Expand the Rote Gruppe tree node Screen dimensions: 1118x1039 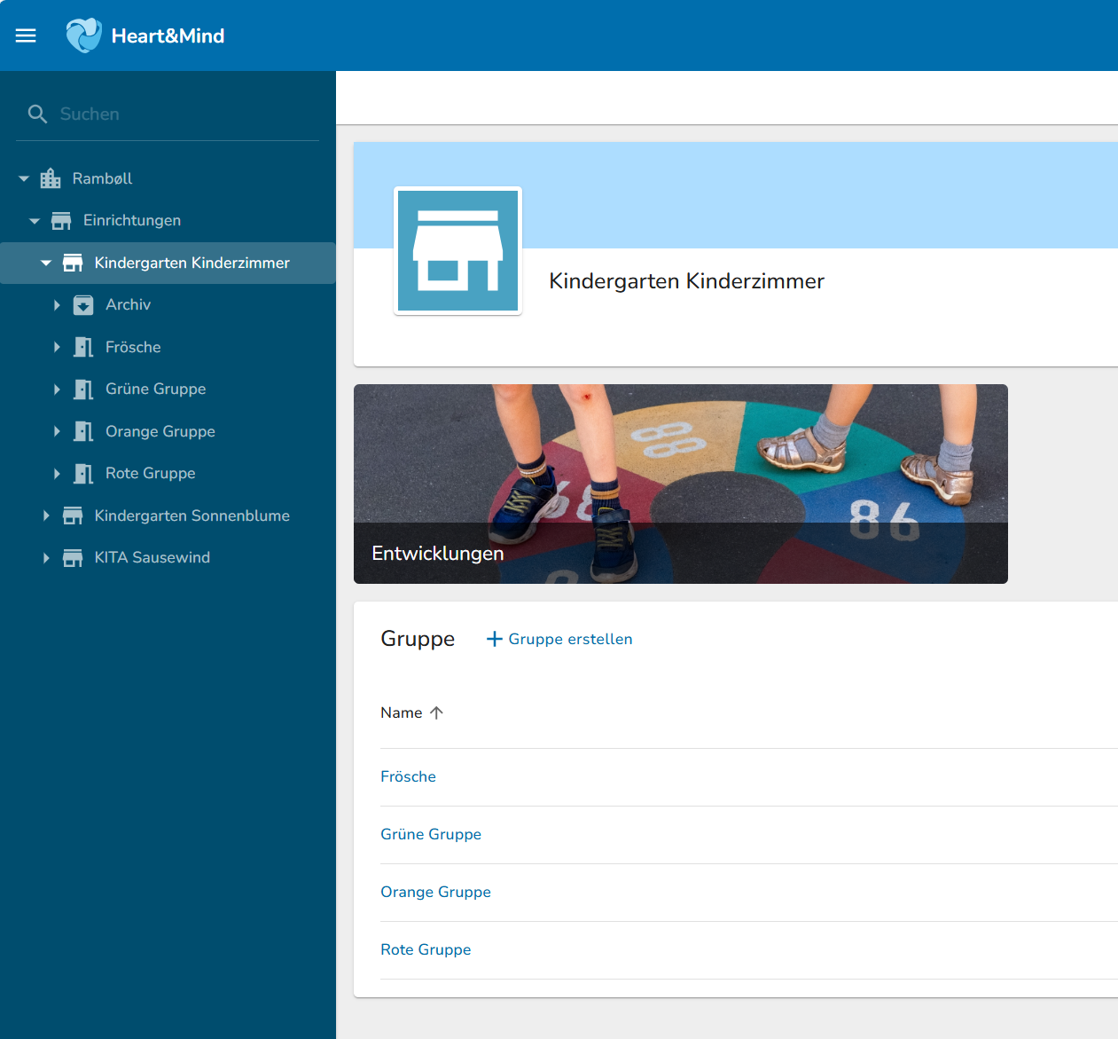(57, 474)
